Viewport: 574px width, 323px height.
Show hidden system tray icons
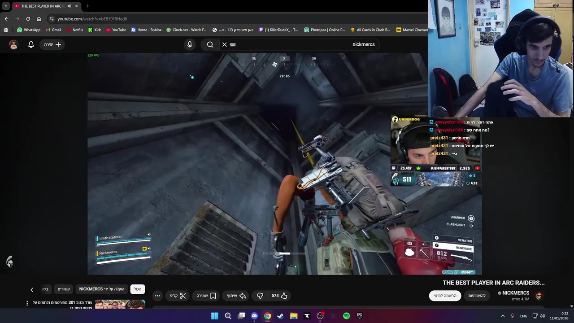point(502,316)
